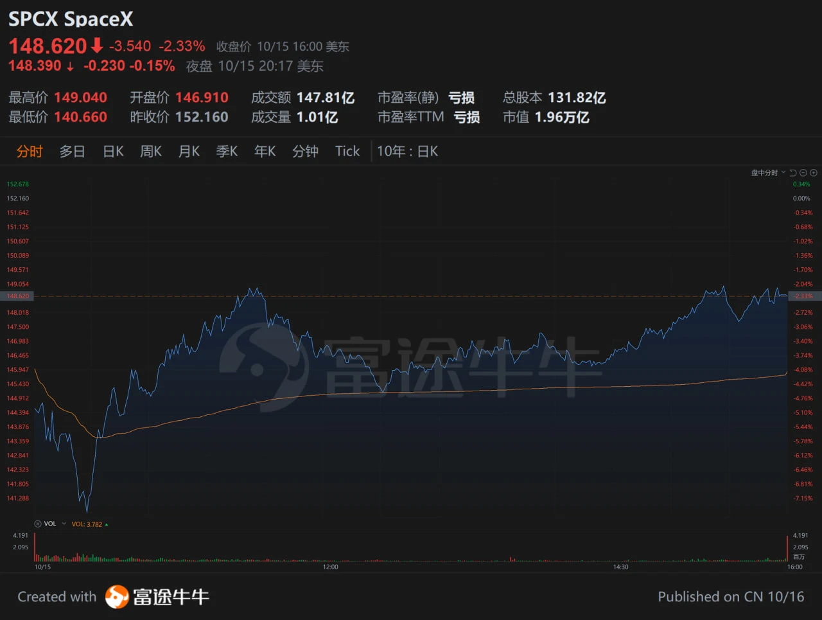Click the 成交额 value 147.81亿

(x=326, y=98)
